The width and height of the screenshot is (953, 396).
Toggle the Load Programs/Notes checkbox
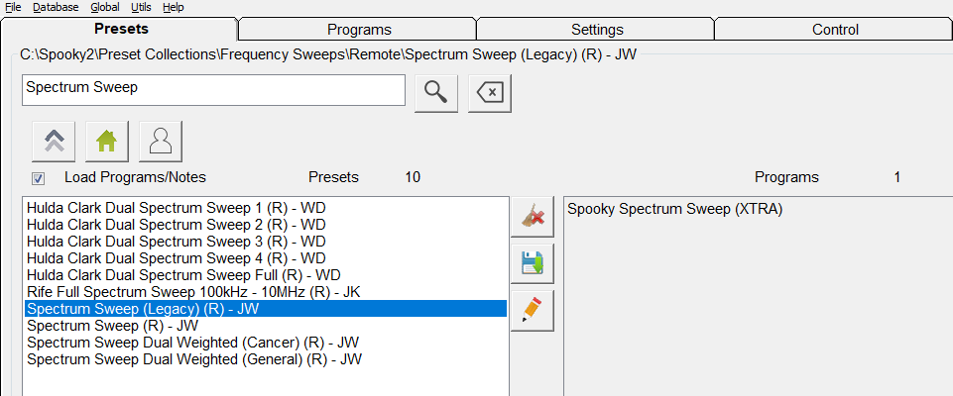pos(38,178)
